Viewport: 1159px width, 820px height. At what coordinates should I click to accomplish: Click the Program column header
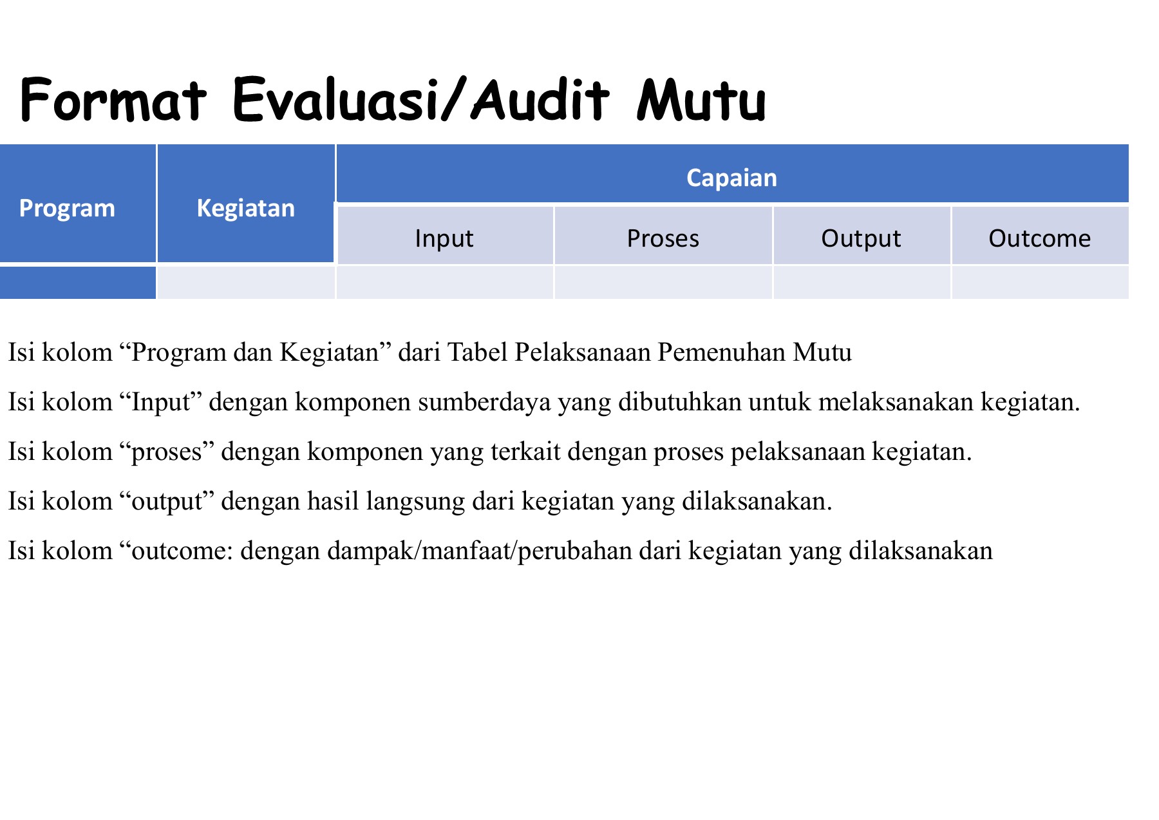pos(77,207)
